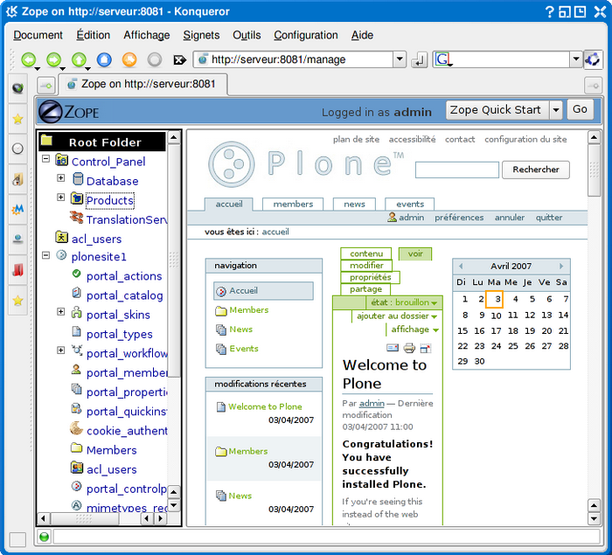Open the Google search provider icon

point(442,59)
